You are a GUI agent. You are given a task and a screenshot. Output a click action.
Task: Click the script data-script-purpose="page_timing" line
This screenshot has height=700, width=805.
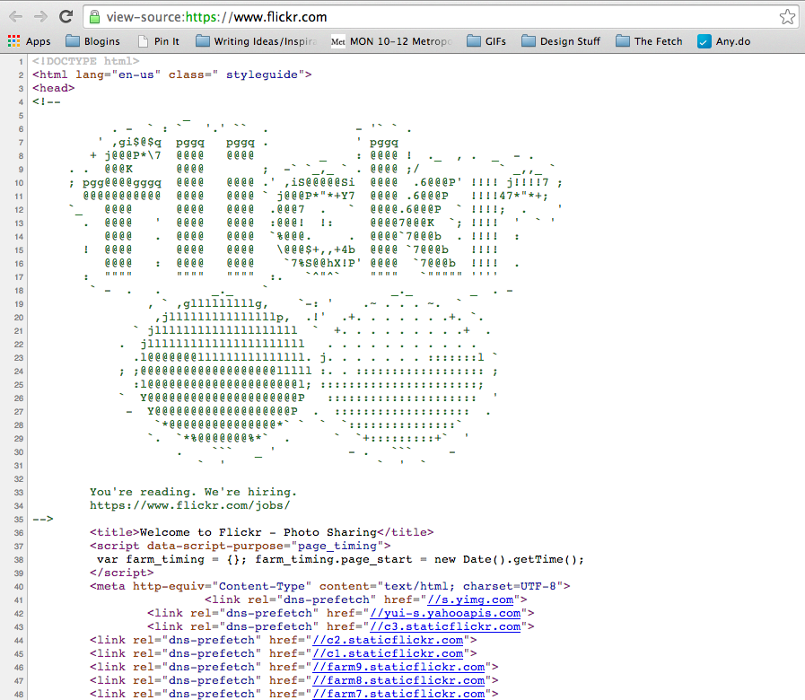[241, 546]
